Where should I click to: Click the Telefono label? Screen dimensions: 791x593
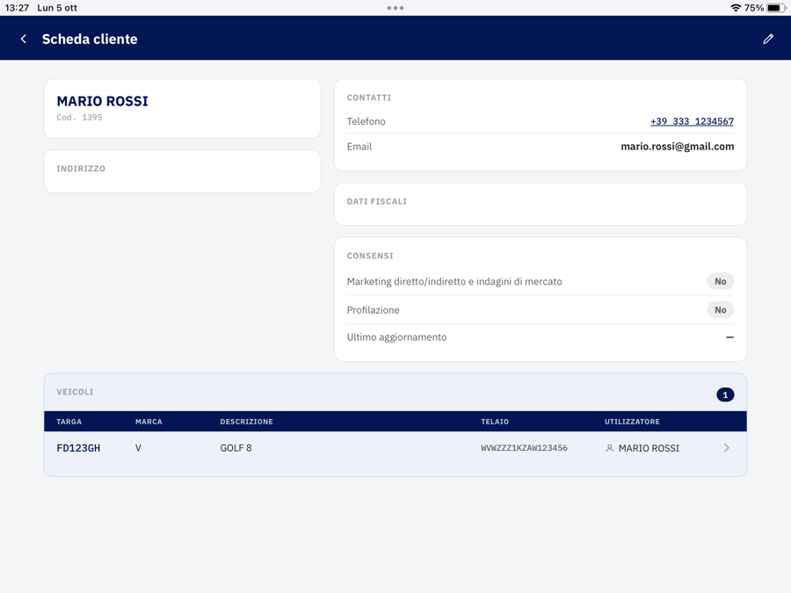tap(366, 121)
